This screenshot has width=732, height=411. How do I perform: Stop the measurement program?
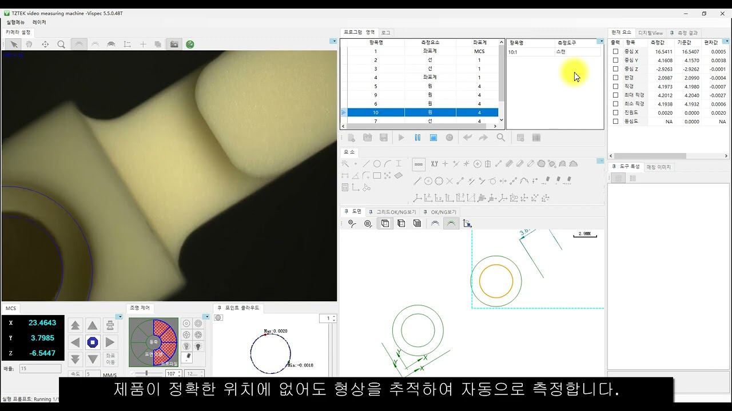coord(433,138)
